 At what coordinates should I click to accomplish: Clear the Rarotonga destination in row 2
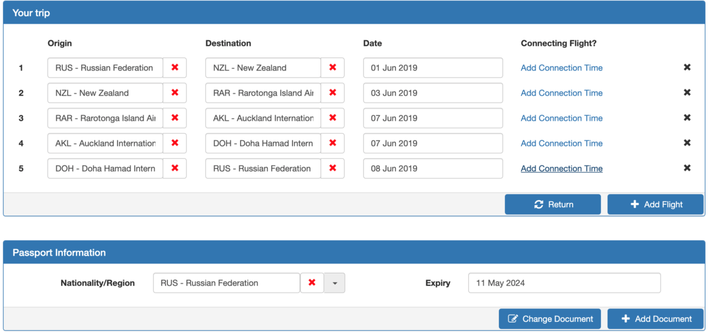pyautogui.click(x=332, y=93)
